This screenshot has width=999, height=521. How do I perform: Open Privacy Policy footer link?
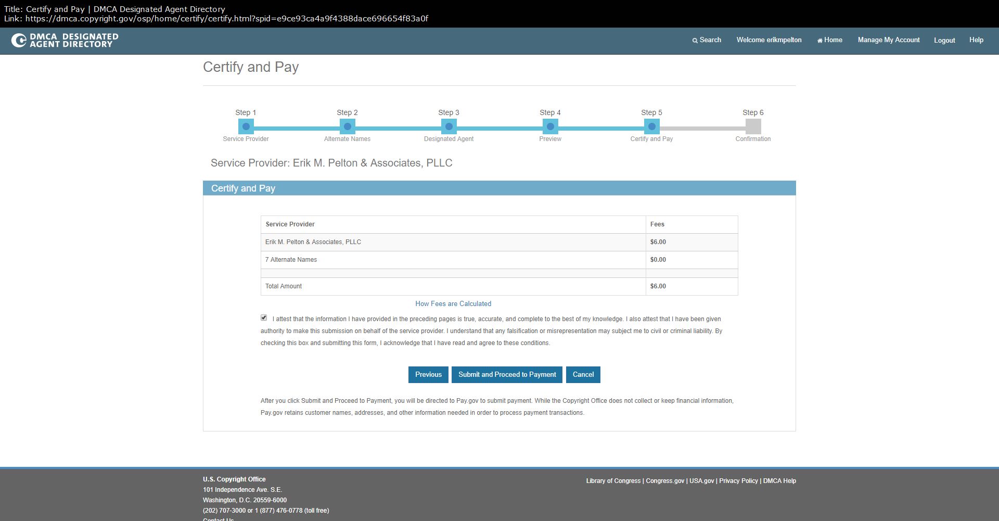[x=738, y=481]
